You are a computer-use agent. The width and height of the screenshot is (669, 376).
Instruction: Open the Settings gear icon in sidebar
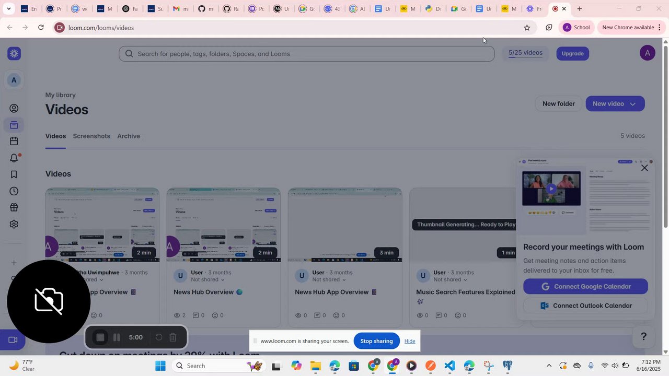(x=14, y=225)
